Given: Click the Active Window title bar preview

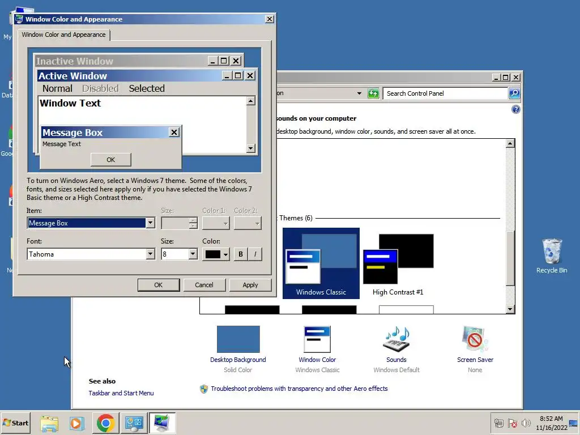Looking at the screenshot, I should click(130, 76).
